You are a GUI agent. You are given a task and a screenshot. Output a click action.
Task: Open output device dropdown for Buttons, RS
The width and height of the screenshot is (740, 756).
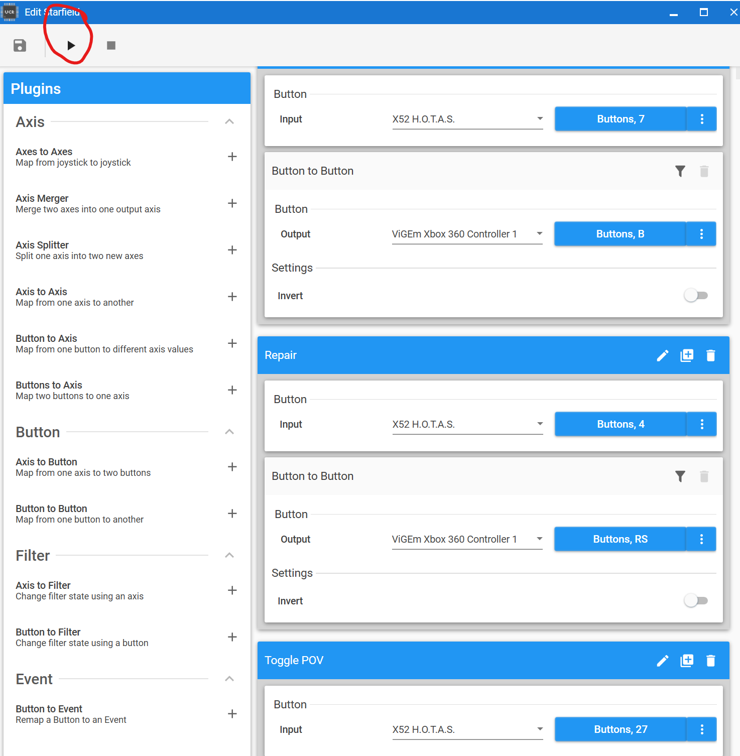[467, 540]
